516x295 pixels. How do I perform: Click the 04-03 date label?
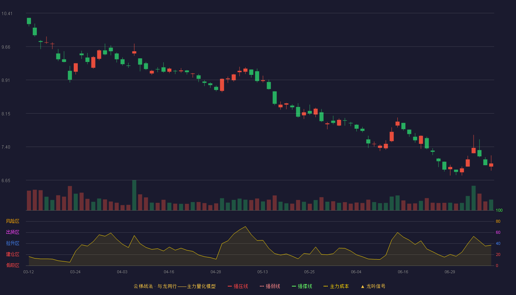(122, 272)
